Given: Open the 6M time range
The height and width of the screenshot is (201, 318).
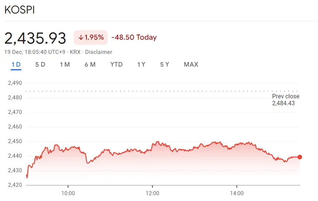Looking at the screenshot, I should (x=90, y=64).
